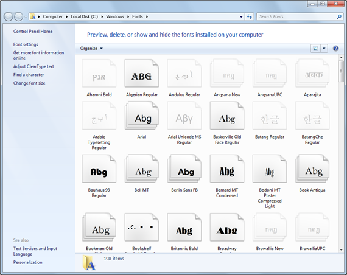Open the Organize dropdown menu
This screenshot has width=347, height=275.
coord(91,48)
